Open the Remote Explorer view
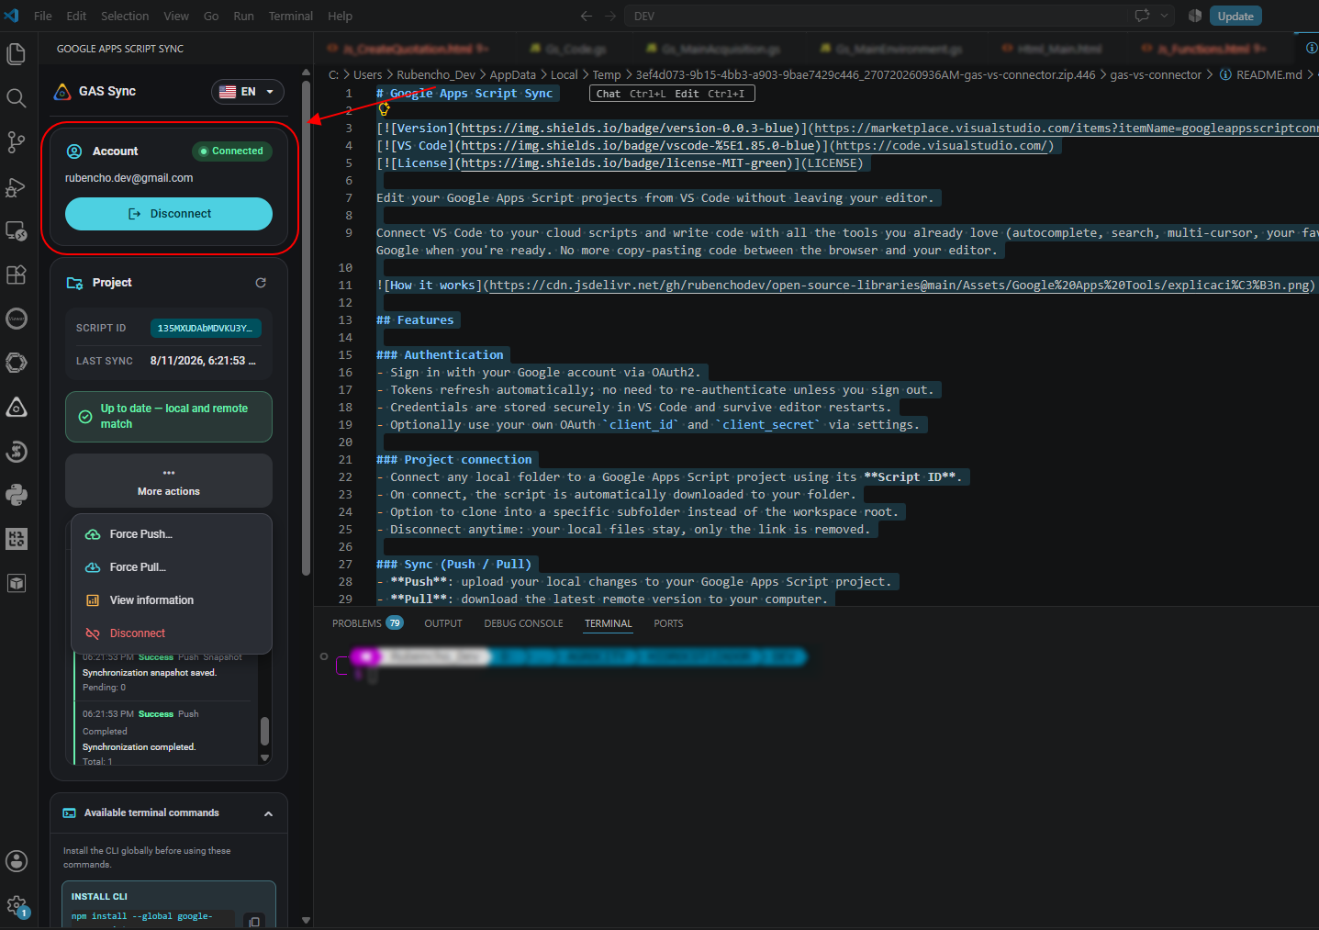This screenshot has width=1319, height=930. click(16, 230)
